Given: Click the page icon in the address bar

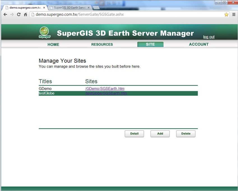Looking at the screenshot, I should (x=33, y=15).
